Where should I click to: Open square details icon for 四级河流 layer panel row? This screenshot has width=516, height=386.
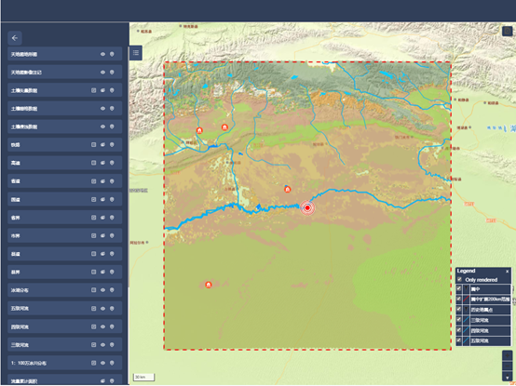[x=94, y=326]
